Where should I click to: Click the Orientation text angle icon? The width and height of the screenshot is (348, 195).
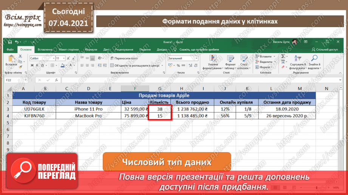pyautogui.click(x=100, y=58)
